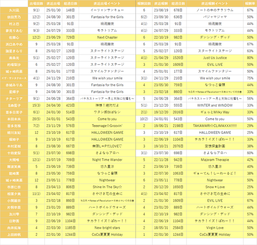Select the 直近報酬イベント column header
Image resolution: width=257 pixels, height=245 pixels.
pyautogui.click(x=215, y=4)
